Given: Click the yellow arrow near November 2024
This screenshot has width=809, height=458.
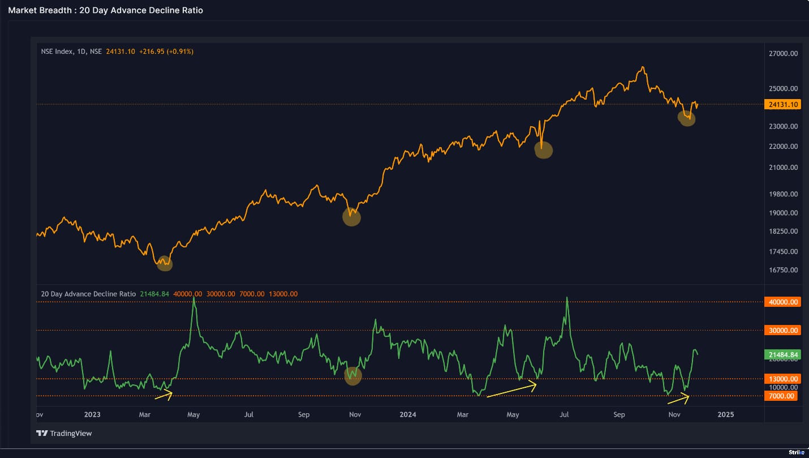Looking at the screenshot, I should point(678,399).
